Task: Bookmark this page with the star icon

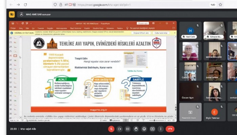Action: (220, 5)
